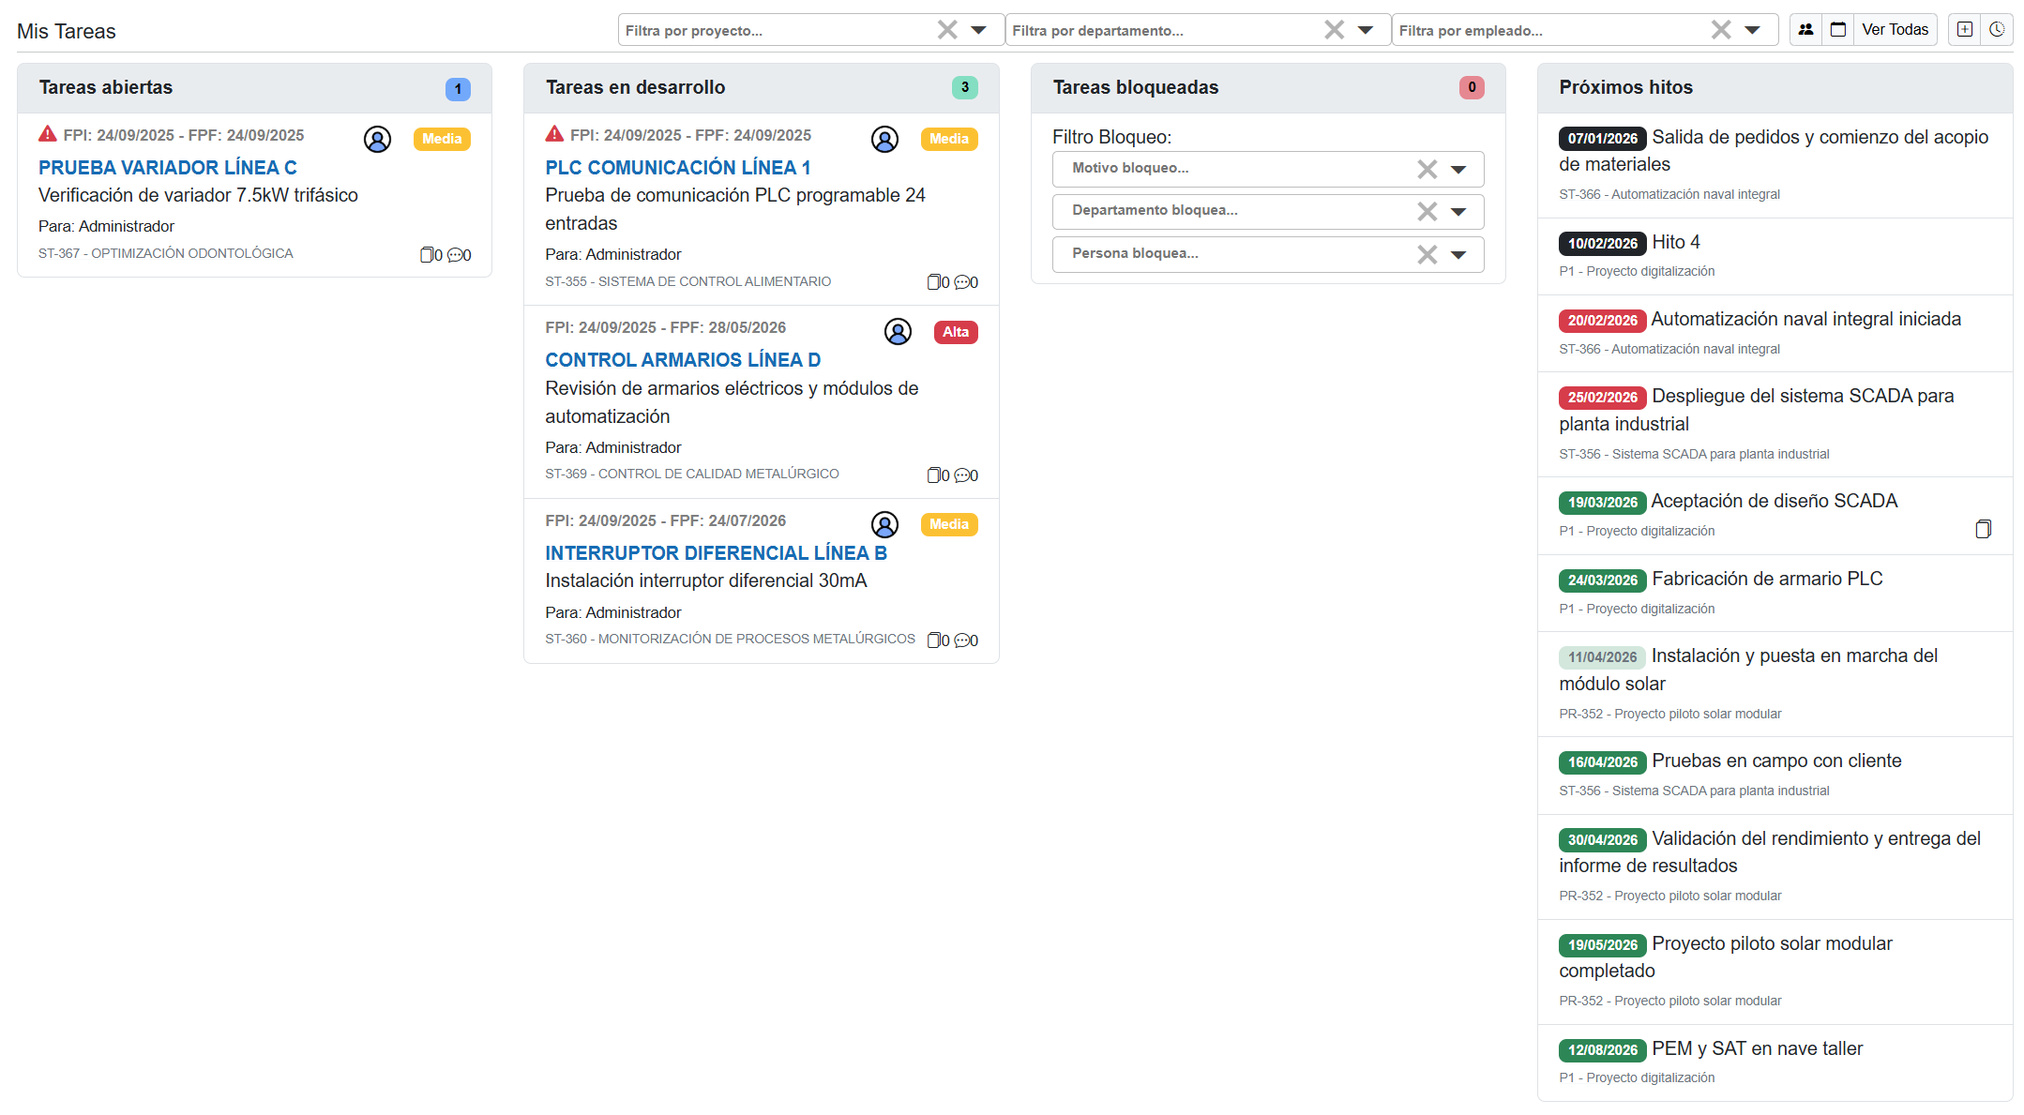Expand the Filtra por departamento dropdown
2024x1115 pixels.
click(1366, 30)
